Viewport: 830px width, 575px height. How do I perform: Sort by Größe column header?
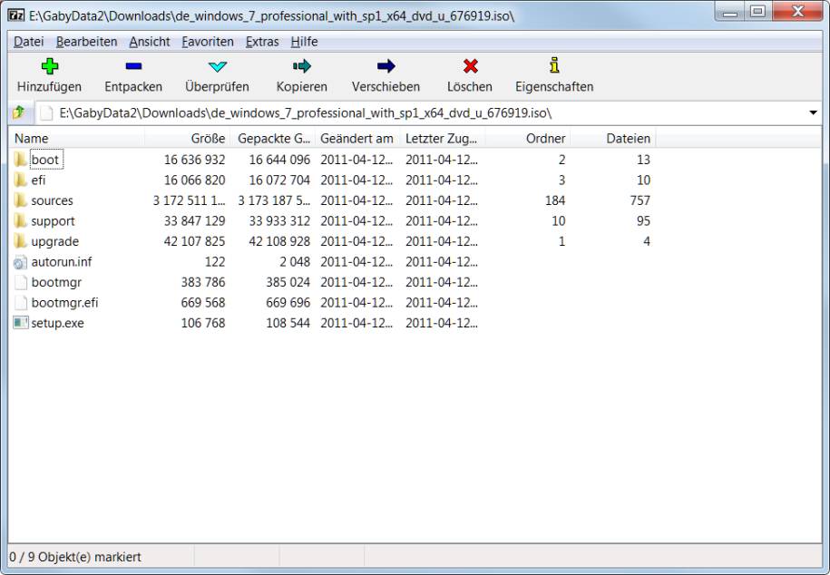point(188,138)
